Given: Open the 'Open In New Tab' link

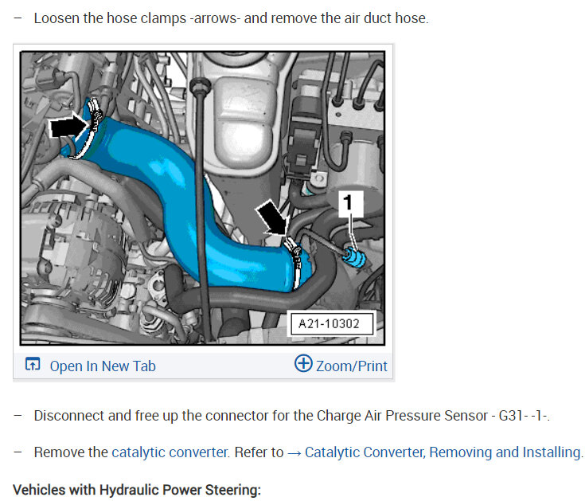Looking at the screenshot, I should pos(103,366).
